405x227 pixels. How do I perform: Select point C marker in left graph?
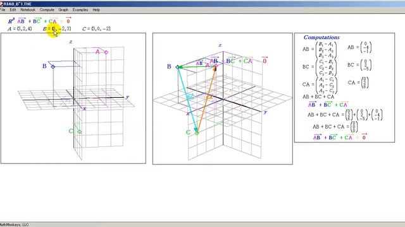point(80,132)
